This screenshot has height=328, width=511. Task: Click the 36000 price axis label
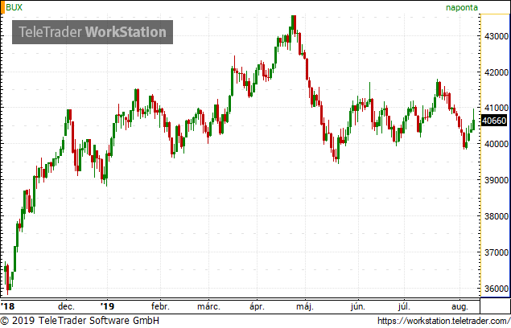(x=497, y=289)
